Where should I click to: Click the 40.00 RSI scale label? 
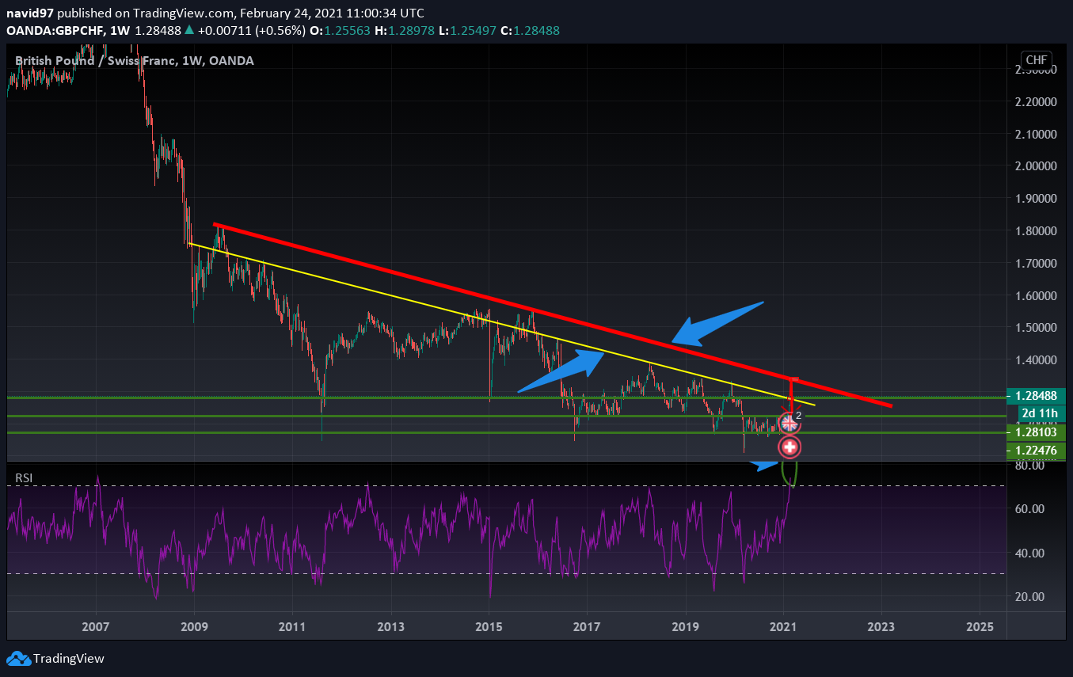coord(1029,553)
